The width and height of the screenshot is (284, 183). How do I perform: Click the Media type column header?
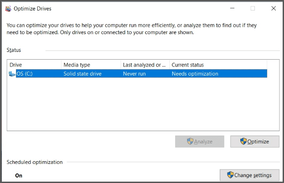91,65
